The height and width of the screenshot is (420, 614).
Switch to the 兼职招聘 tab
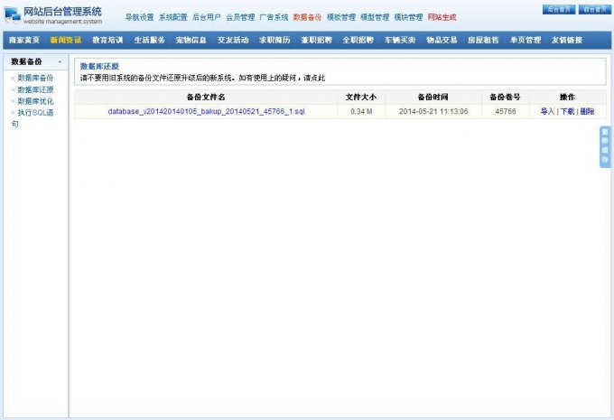(316, 40)
